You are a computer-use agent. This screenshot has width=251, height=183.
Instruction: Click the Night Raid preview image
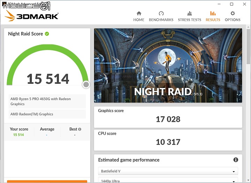click(x=168, y=66)
